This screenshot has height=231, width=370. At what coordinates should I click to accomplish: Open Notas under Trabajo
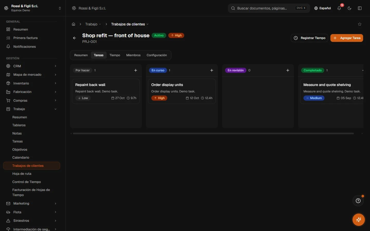(17, 133)
